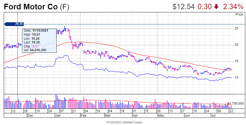Click the 26.35 blue price marker
This screenshot has height=125, width=246.
14,24
